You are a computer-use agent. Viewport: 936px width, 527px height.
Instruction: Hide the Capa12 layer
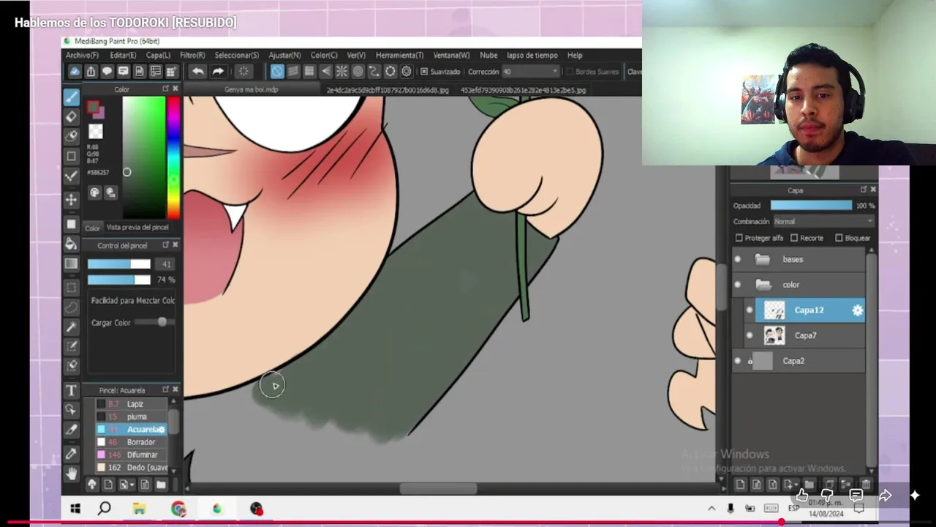pyautogui.click(x=750, y=310)
